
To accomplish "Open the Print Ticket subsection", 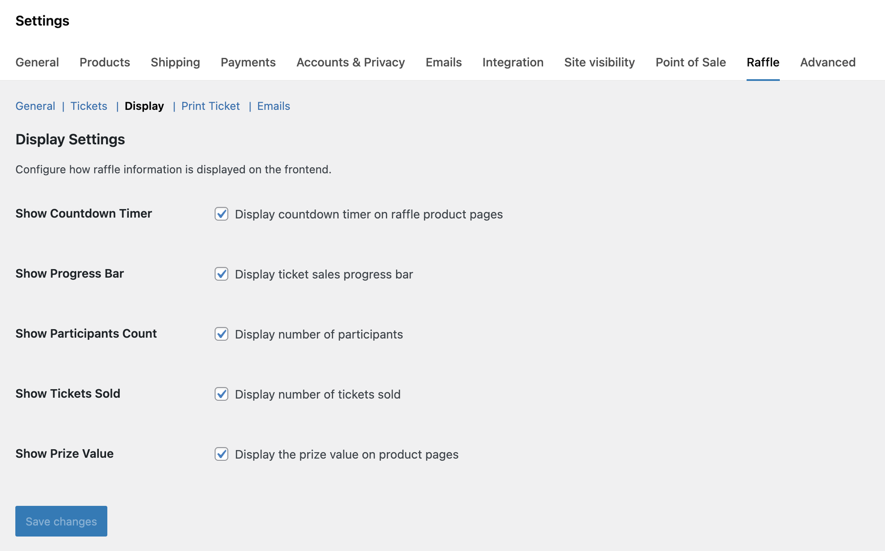I will 210,106.
